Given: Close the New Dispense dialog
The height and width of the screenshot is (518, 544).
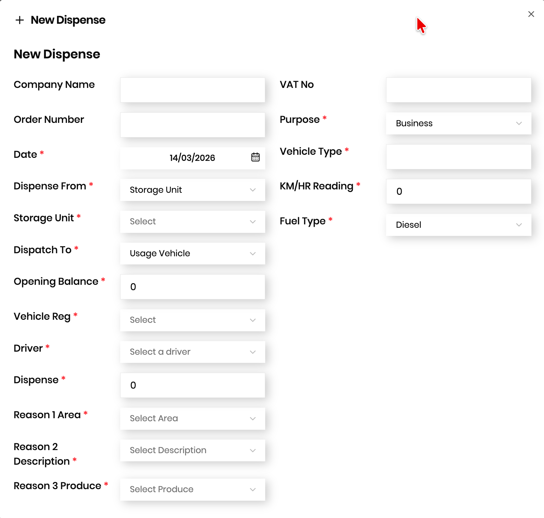Looking at the screenshot, I should click(531, 14).
